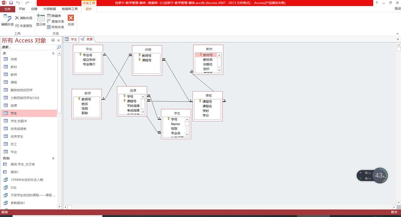Click the search magnifier in the navigation pane
401x217 pixels.
pyautogui.click(x=59, y=47)
